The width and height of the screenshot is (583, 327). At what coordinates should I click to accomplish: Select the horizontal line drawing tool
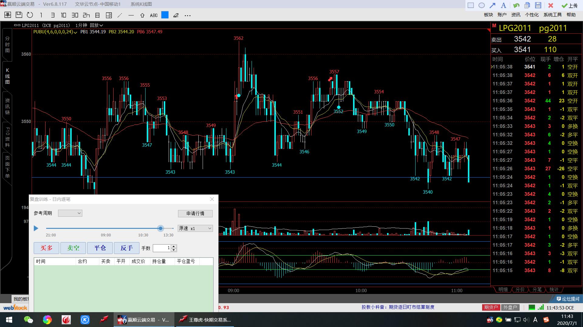131,15
